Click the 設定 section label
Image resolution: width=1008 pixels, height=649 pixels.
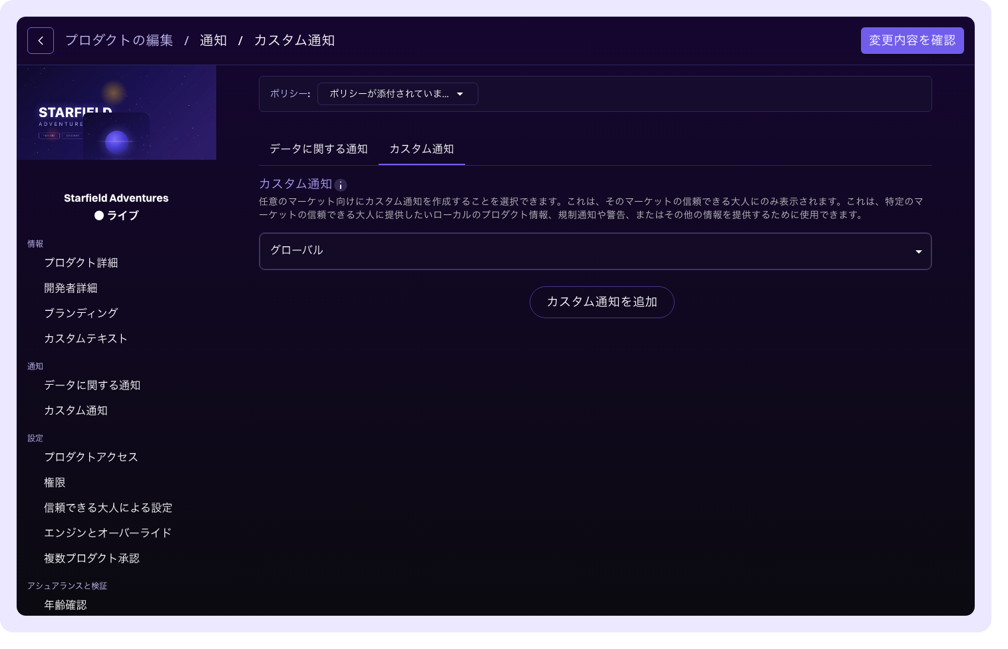tap(35, 439)
